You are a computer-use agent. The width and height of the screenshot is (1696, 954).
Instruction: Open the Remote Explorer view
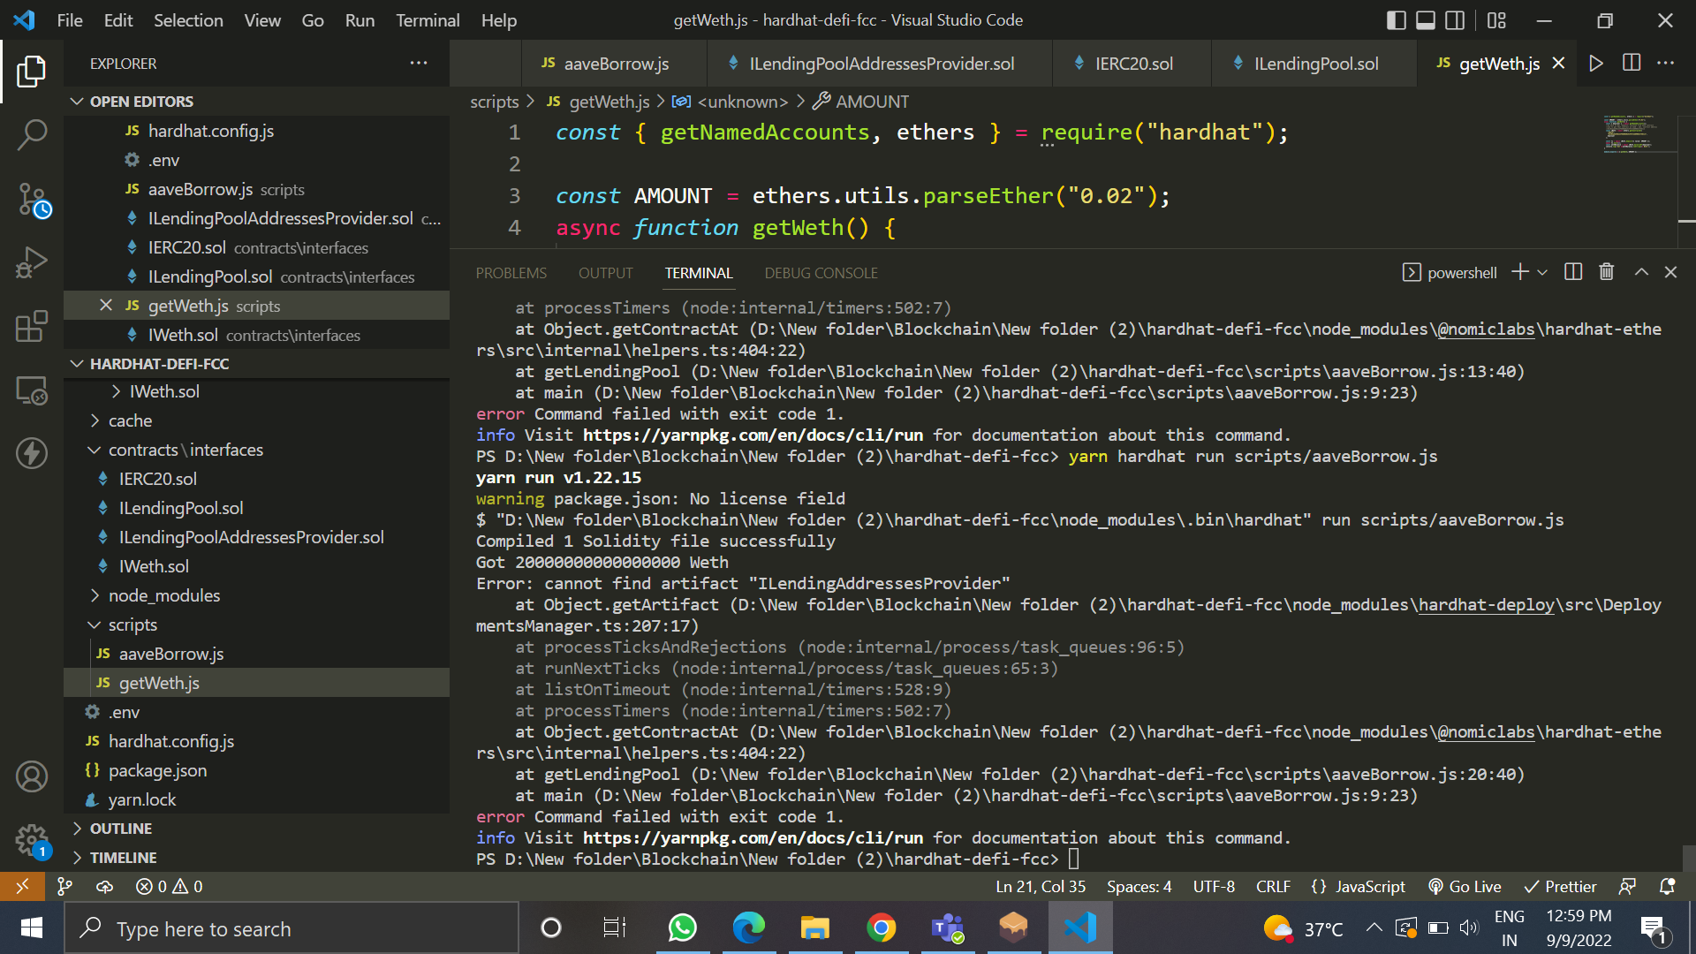(32, 390)
